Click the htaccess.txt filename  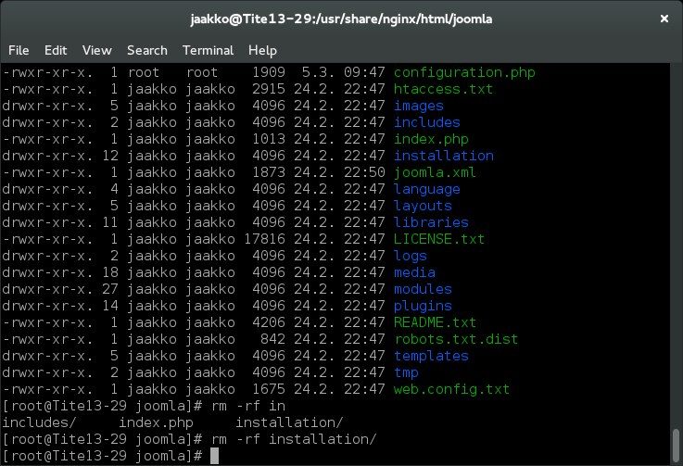443,89
